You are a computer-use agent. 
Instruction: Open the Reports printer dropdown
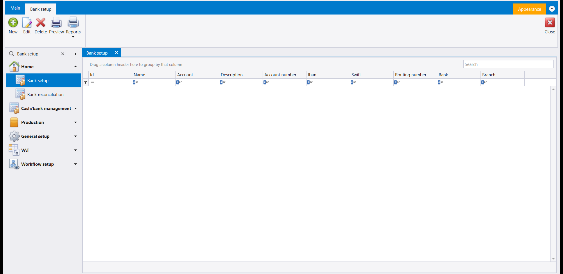point(73,27)
